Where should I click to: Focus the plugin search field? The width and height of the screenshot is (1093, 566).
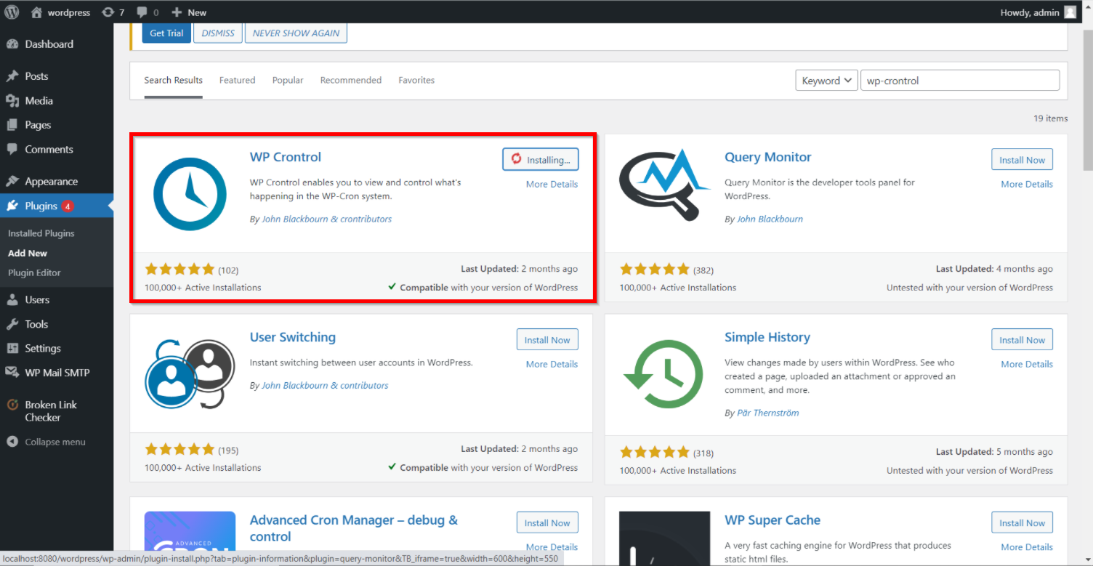(x=960, y=81)
